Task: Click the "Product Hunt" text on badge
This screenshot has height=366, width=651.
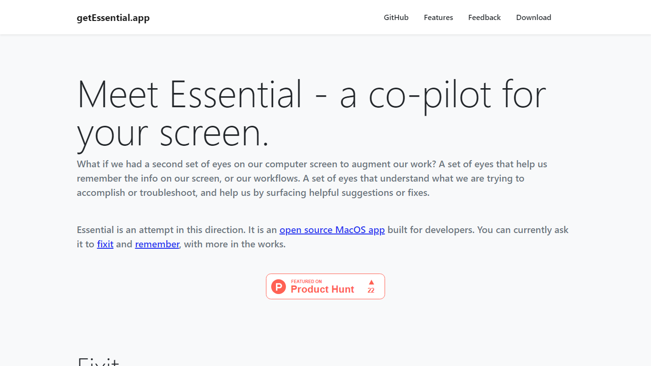Action: pyautogui.click(x=322, y=289)
